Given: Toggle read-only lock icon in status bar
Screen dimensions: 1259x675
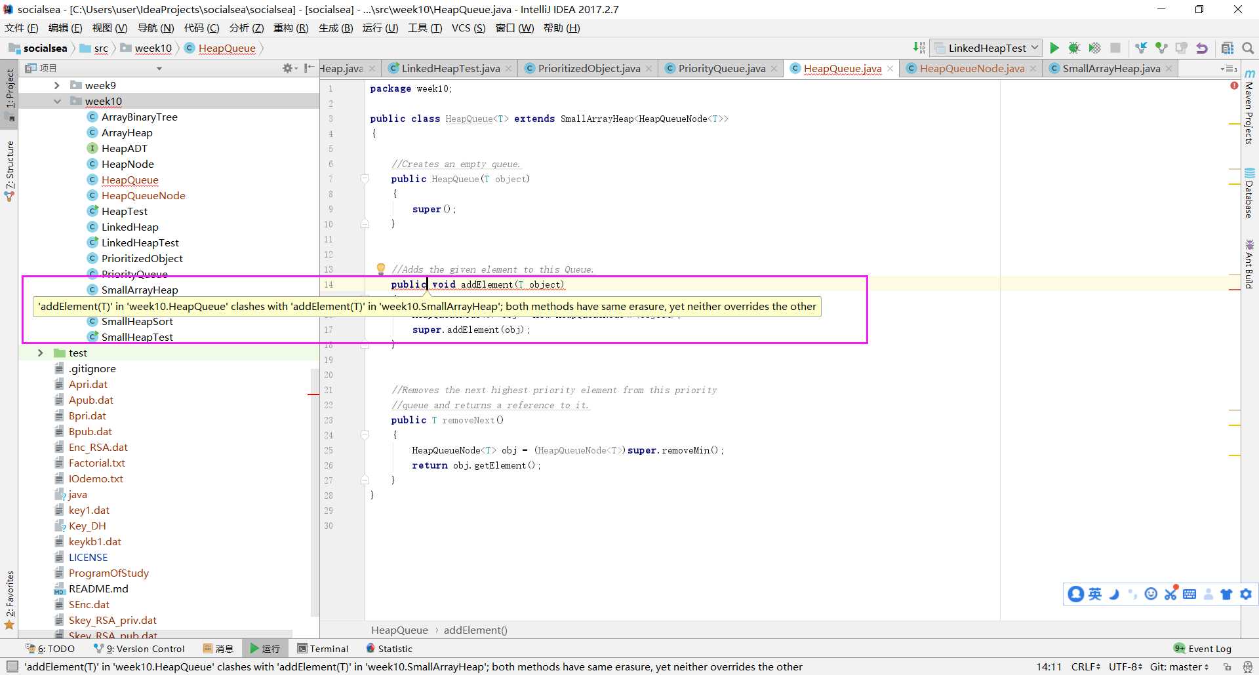Looking at the screenshot, I should pos(1227,666).
